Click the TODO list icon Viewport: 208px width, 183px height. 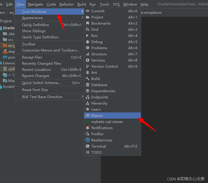[x=87, y=152]
